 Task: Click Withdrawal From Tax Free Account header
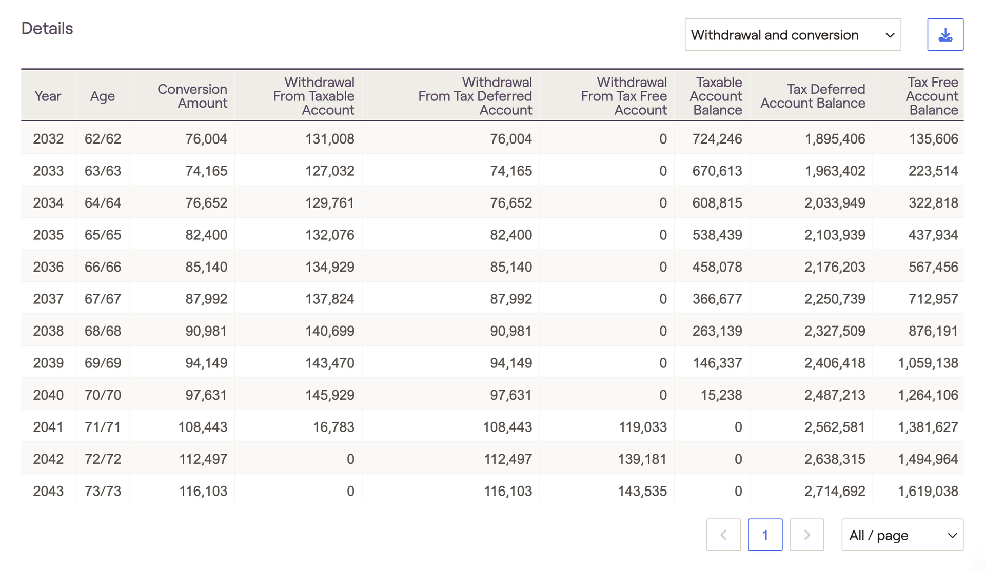click(624, 96)
